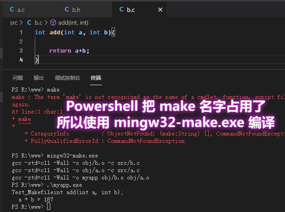Click the C file icon on a.c tab

tap(12, 9)
